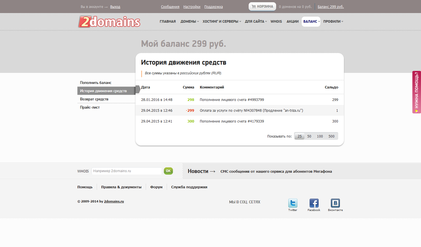This screenshot has height=247, width=421.
Task: Click the Выход logout link
Action: click(115, 7)
